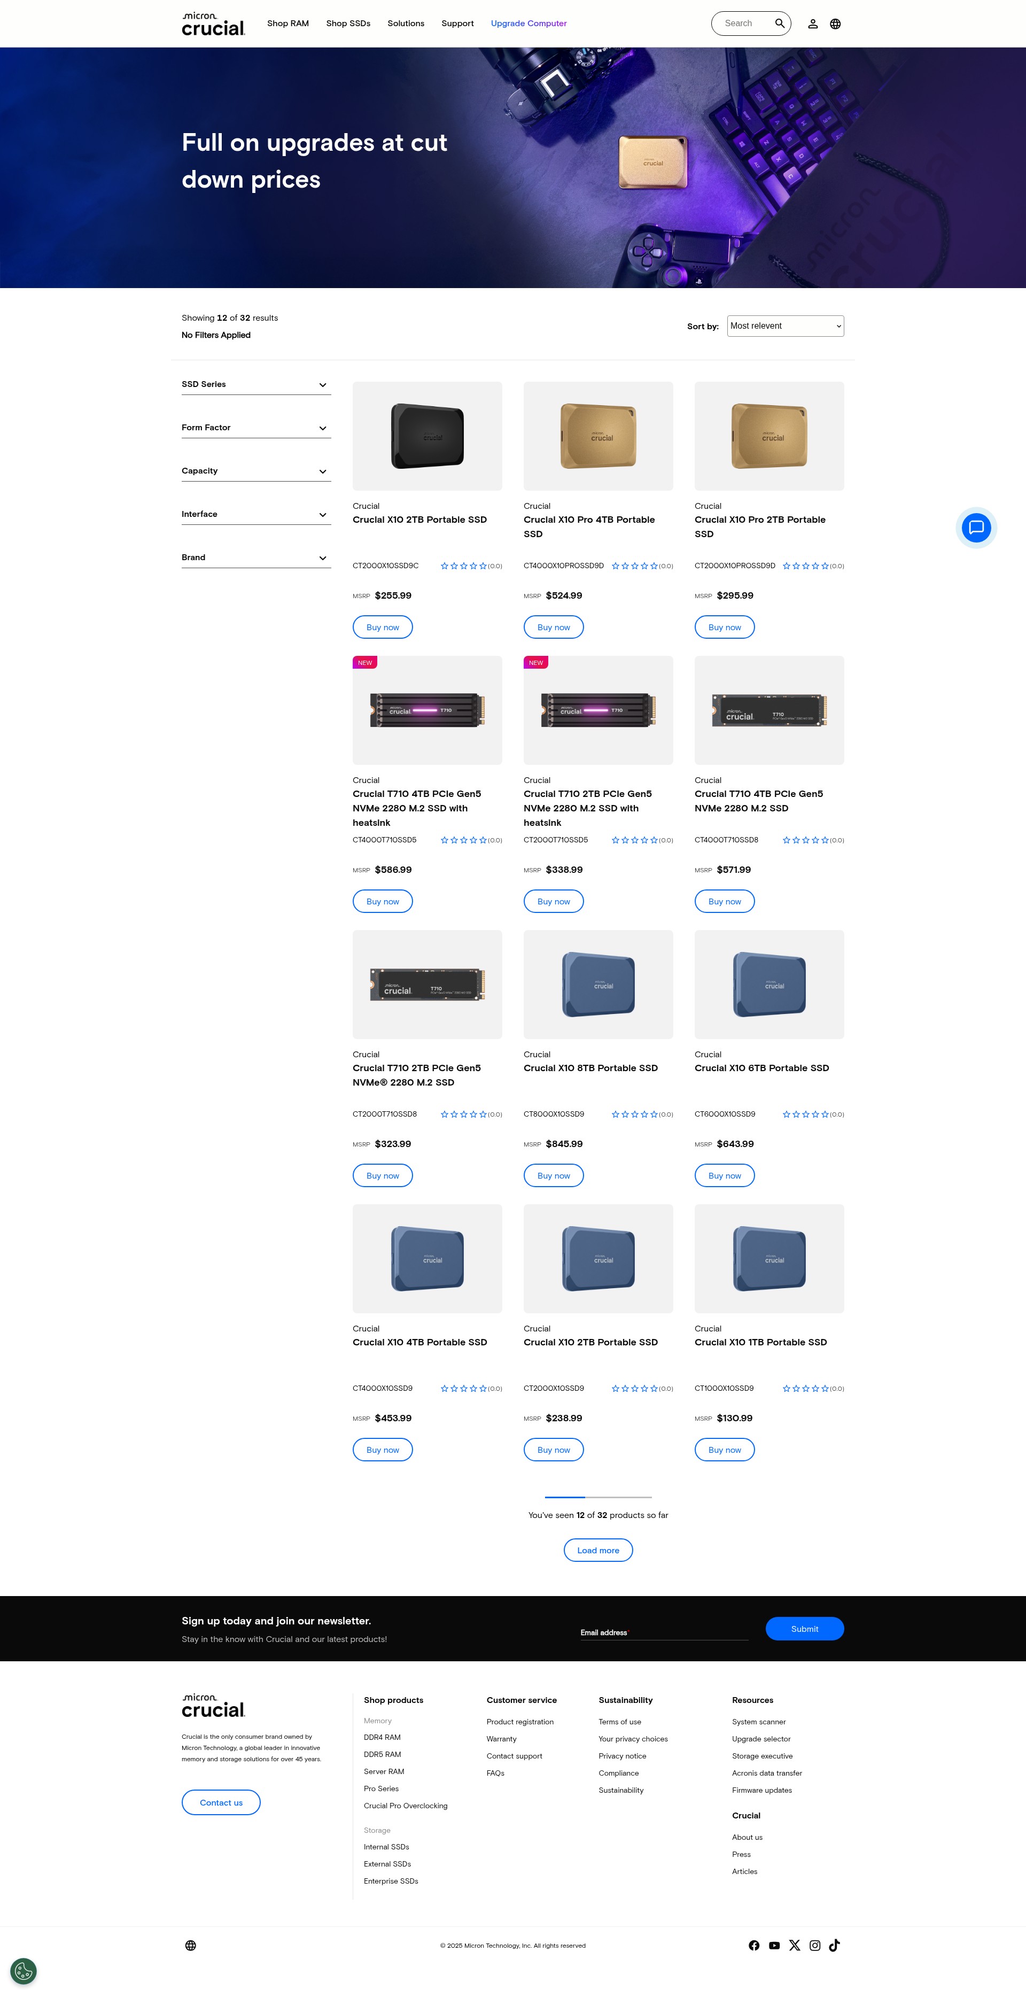
Task: Open the Shop SSDs menu
Action: coord(348,24)
